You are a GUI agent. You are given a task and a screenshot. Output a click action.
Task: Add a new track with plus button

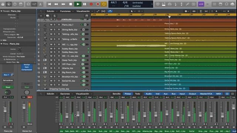pos(41,16)
